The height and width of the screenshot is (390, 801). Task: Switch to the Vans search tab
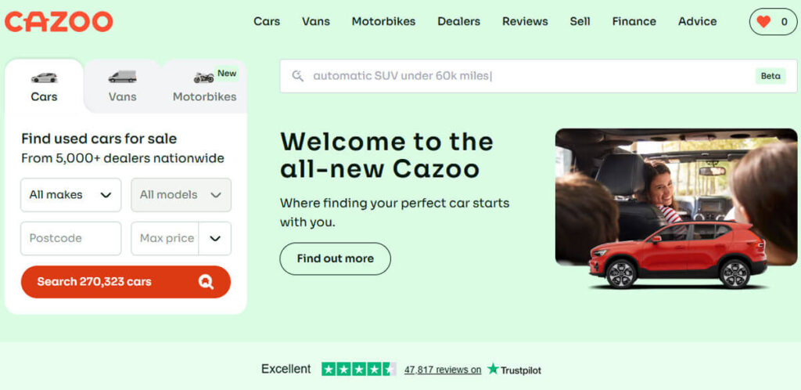122,86
